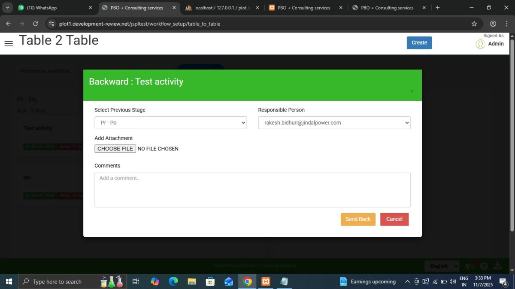Image resolution: width=515 pixels, height=289 pixels.
Task: Expand the Select Previous Stage dropdown
Action: click(170, 123)
